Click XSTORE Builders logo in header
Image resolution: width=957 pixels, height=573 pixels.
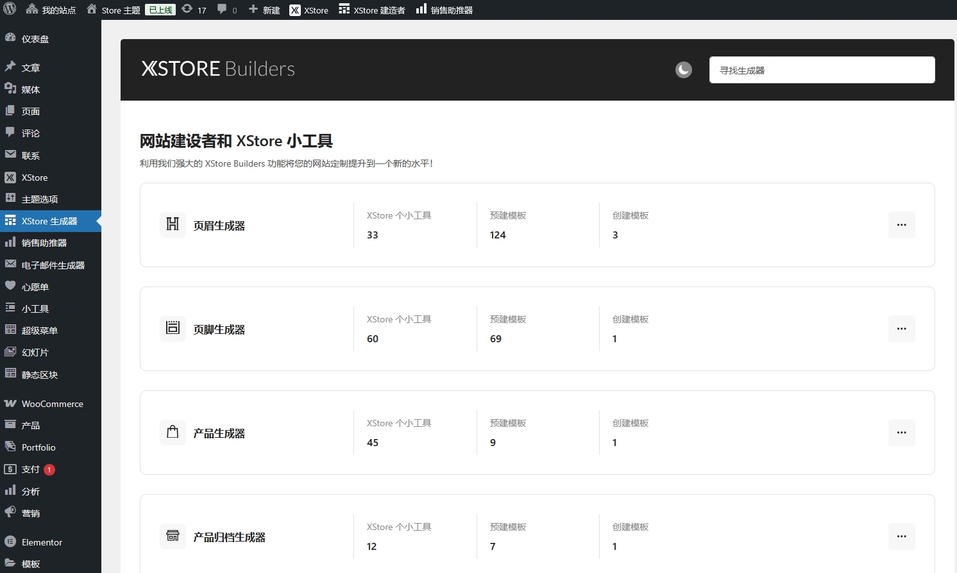pos(218,69)
